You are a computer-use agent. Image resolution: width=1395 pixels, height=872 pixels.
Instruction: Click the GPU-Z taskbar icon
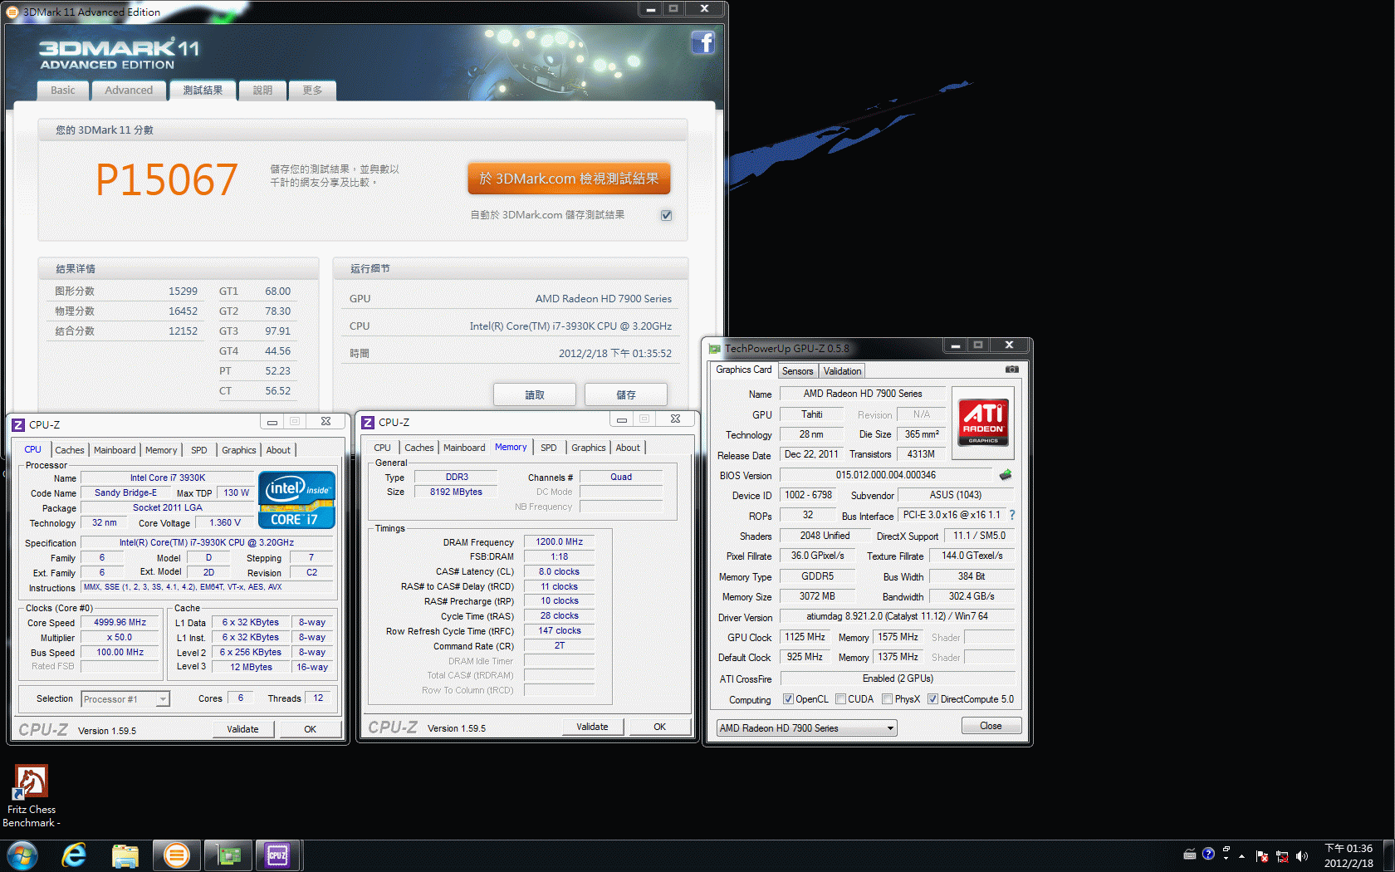[228, 855]
